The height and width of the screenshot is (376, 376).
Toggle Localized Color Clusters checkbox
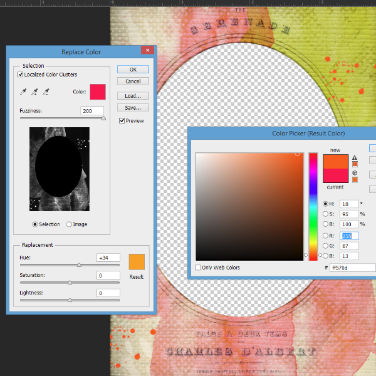(21, 75)
